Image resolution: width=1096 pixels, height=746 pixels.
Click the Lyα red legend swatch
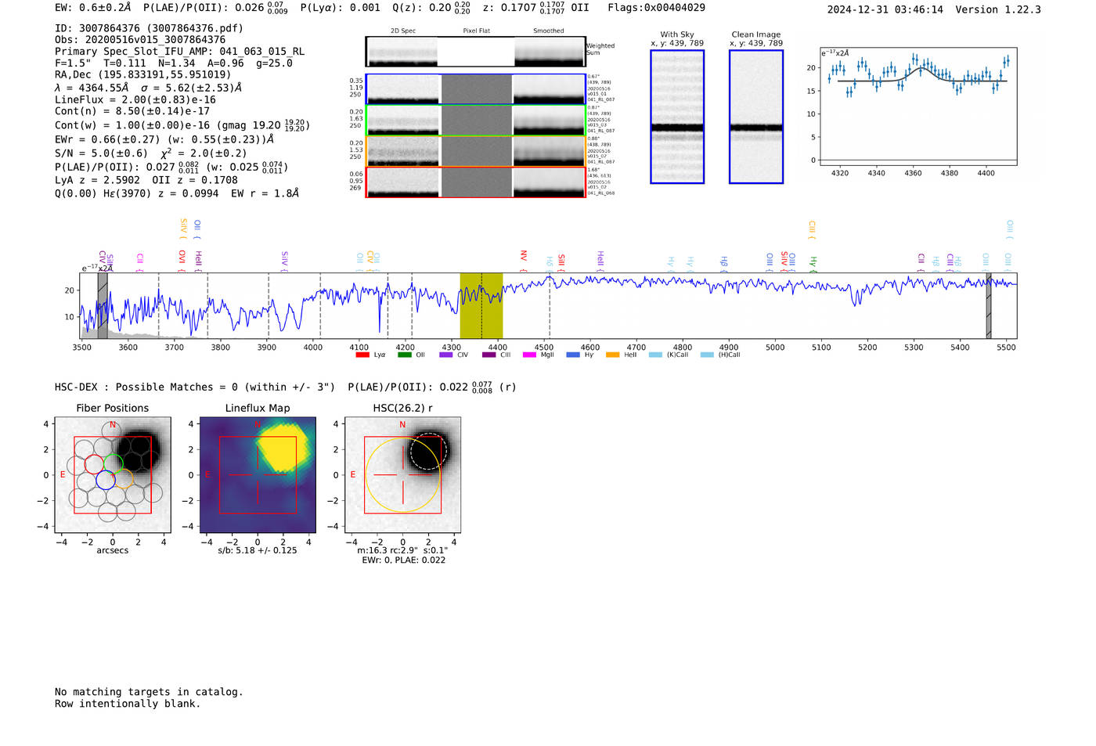click(x=362, y=355)
